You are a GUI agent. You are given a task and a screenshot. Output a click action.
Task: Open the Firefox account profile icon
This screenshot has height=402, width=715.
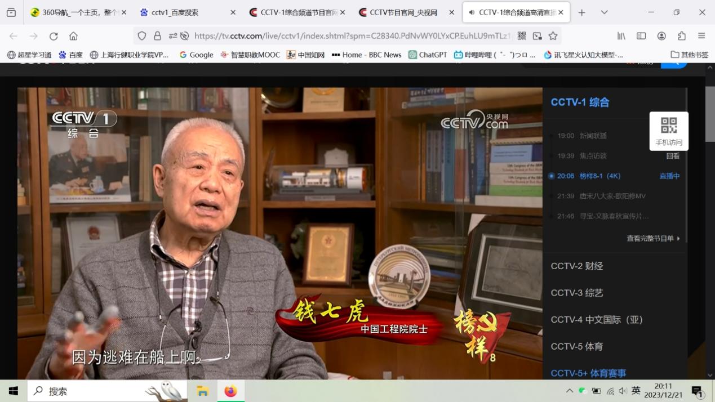(x=661, y=36)
